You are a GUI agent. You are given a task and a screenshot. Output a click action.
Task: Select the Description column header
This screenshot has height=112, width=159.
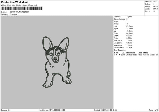[130, 53]
